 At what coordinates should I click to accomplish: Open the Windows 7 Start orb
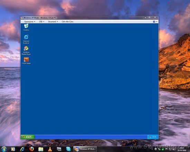(x=4, y=149)
